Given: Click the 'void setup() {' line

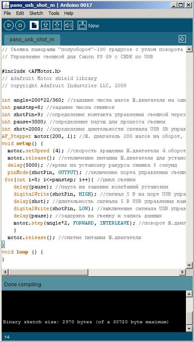Looking at the screenshot, I should pyautogui.click(x=22, y=143).
